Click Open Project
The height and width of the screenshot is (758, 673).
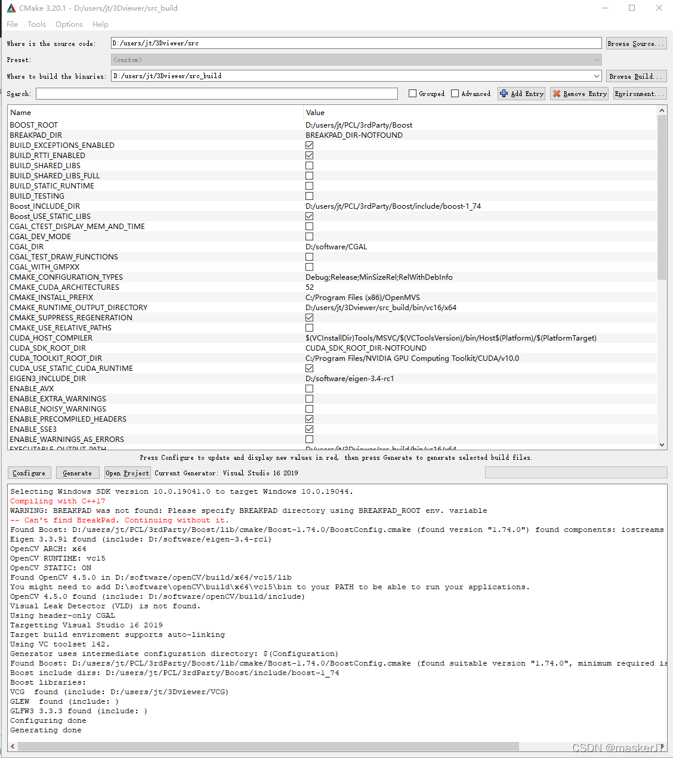click(x=126, y=472)
